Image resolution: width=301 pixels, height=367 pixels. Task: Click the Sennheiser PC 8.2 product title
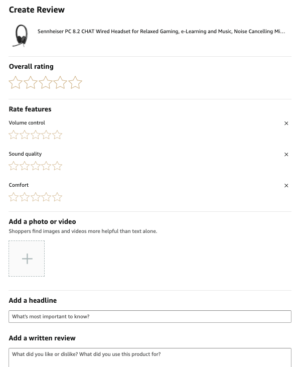pos(161,32)
